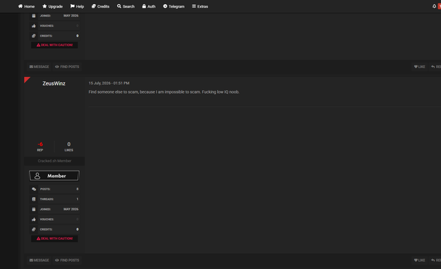Click the 0 likes count of ZeusWinz

(69, 144)
